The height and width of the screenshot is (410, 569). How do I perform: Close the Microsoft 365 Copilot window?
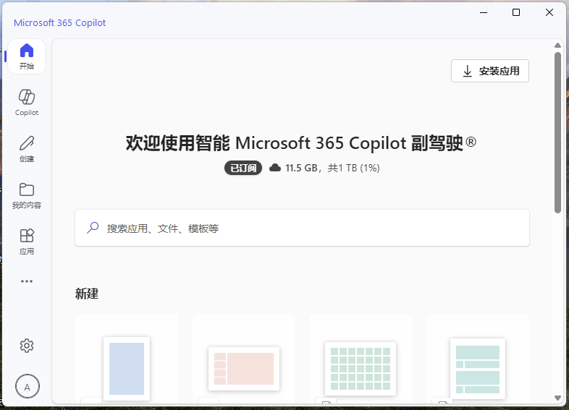549,12
